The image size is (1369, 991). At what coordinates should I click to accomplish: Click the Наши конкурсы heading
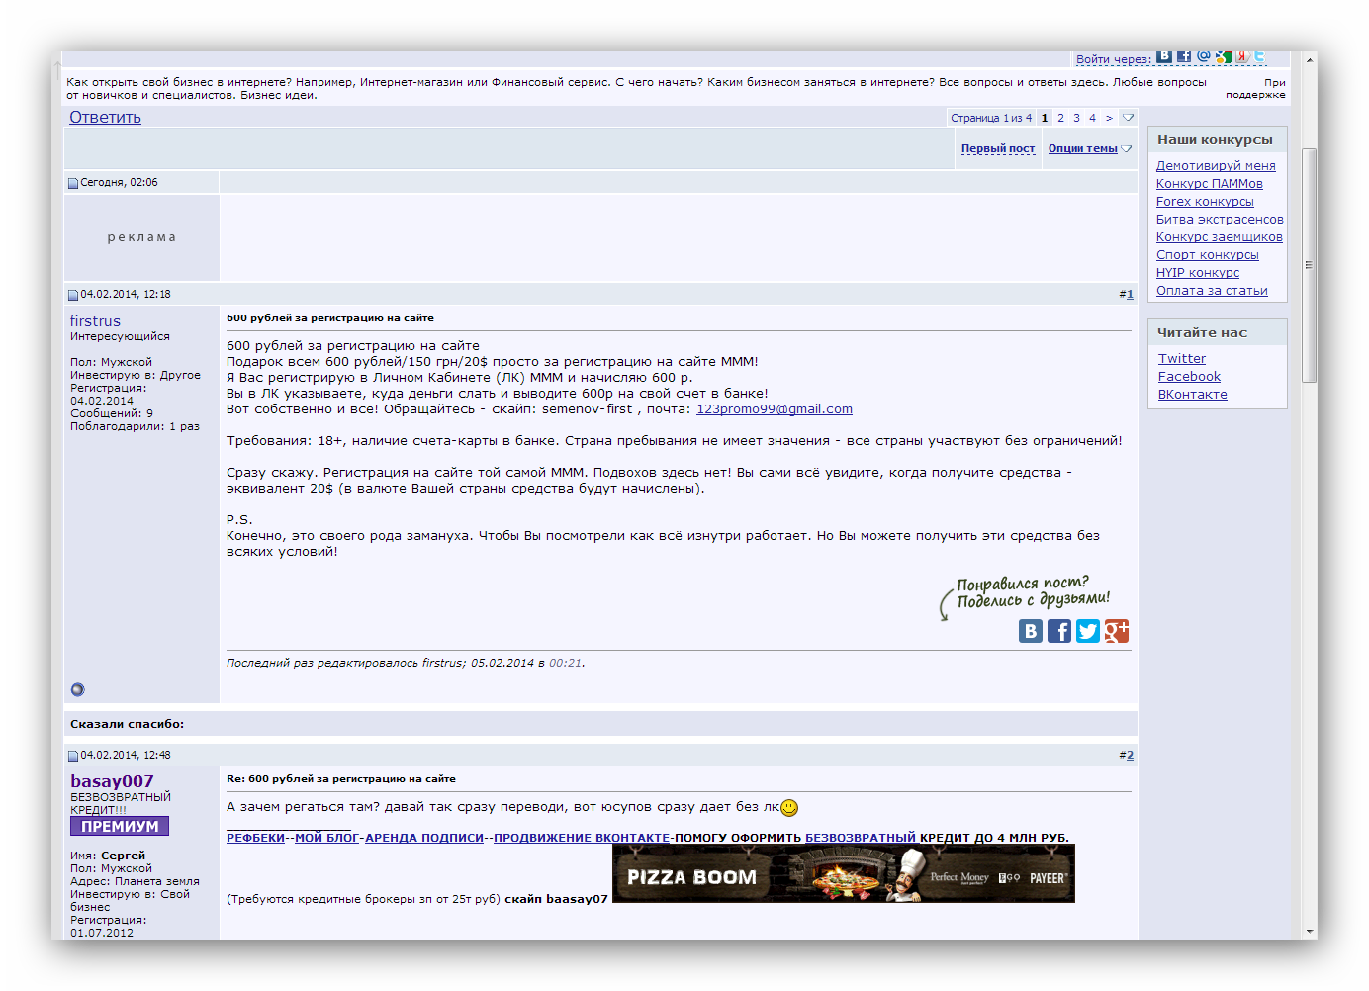pos(1215,140)
